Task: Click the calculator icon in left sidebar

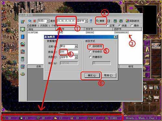Action: click(23, 59)
